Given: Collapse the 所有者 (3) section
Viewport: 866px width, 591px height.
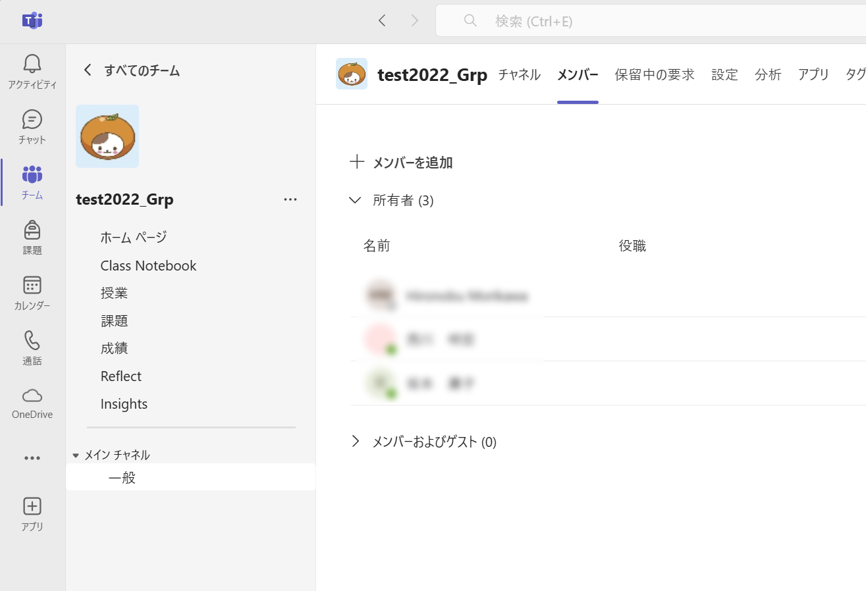Looking at the screenshot, I should click(x=356, y=200).
